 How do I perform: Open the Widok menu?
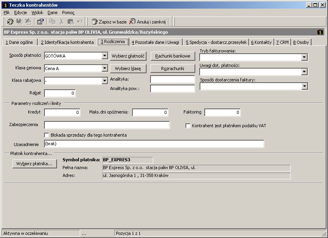coord(37,13)
